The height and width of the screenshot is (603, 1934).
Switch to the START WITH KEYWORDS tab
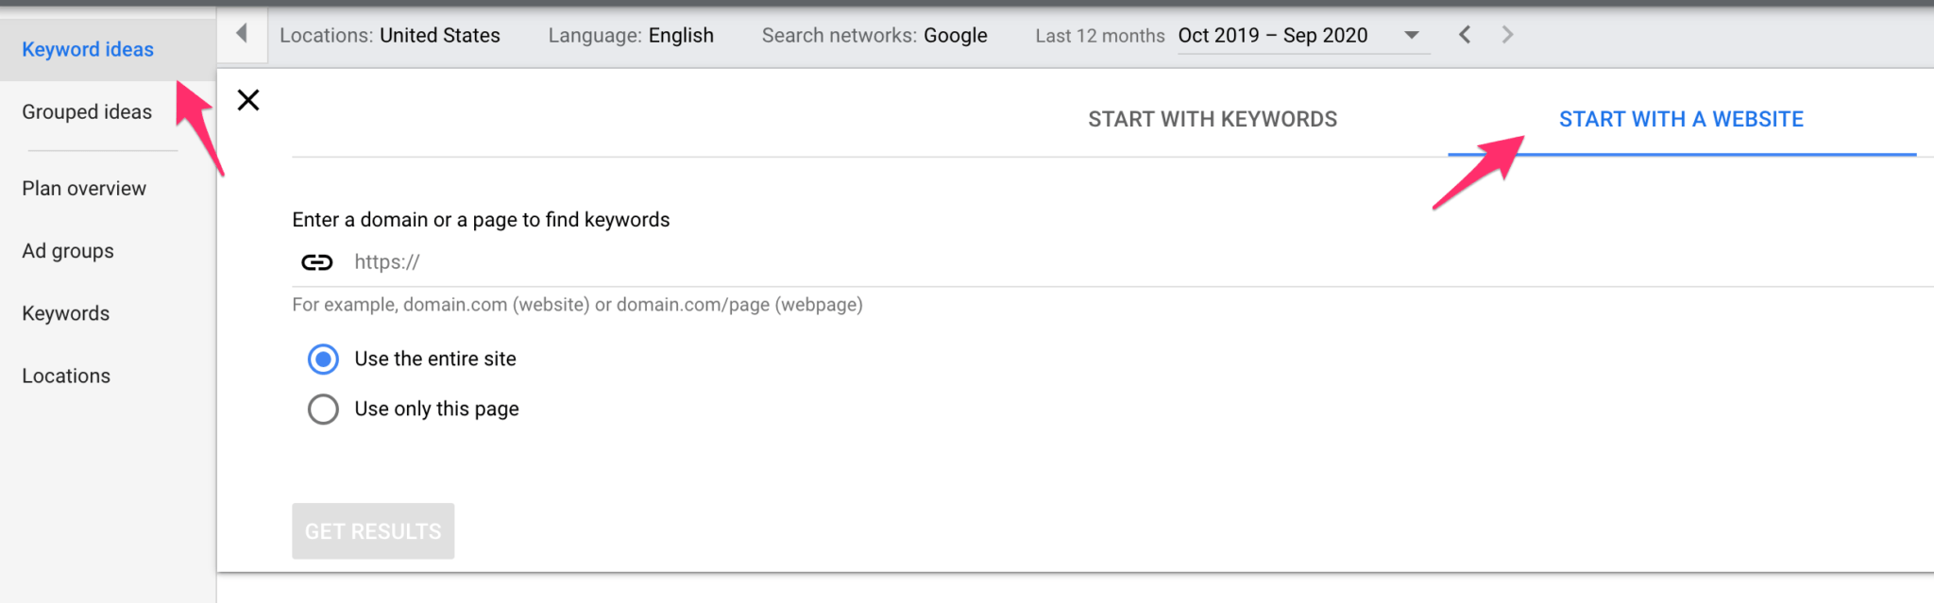click(x=1213, y=119)
